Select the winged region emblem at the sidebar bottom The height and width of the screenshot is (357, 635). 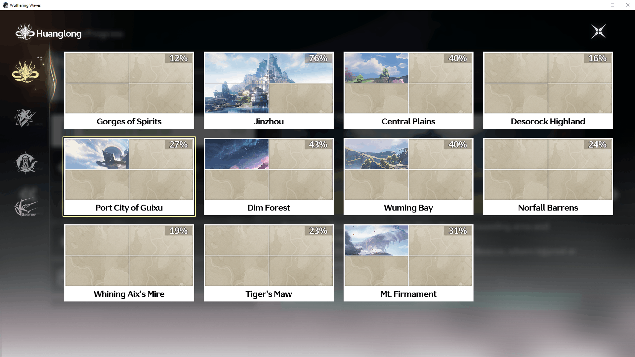pos(26,207)
